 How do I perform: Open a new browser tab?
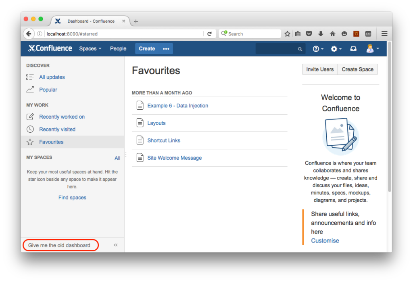pos(136,21)
